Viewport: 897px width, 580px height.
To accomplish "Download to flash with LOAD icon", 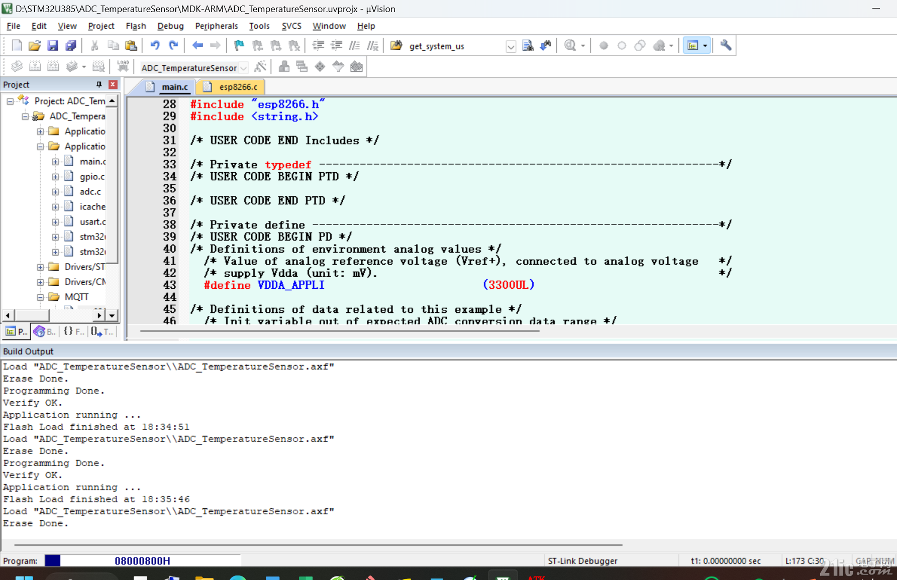I will [123, 66].
